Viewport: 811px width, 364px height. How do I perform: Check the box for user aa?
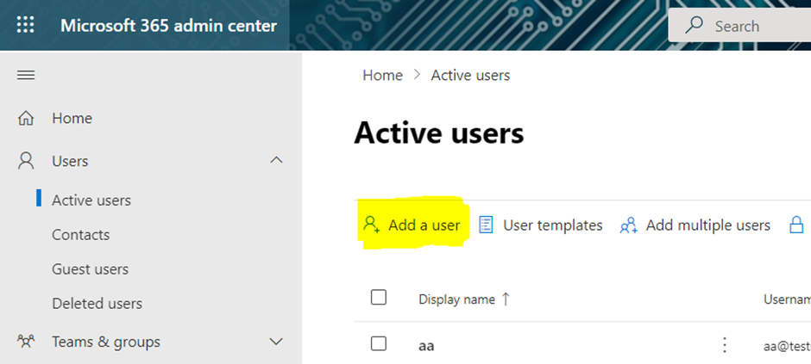pos(379,343)
